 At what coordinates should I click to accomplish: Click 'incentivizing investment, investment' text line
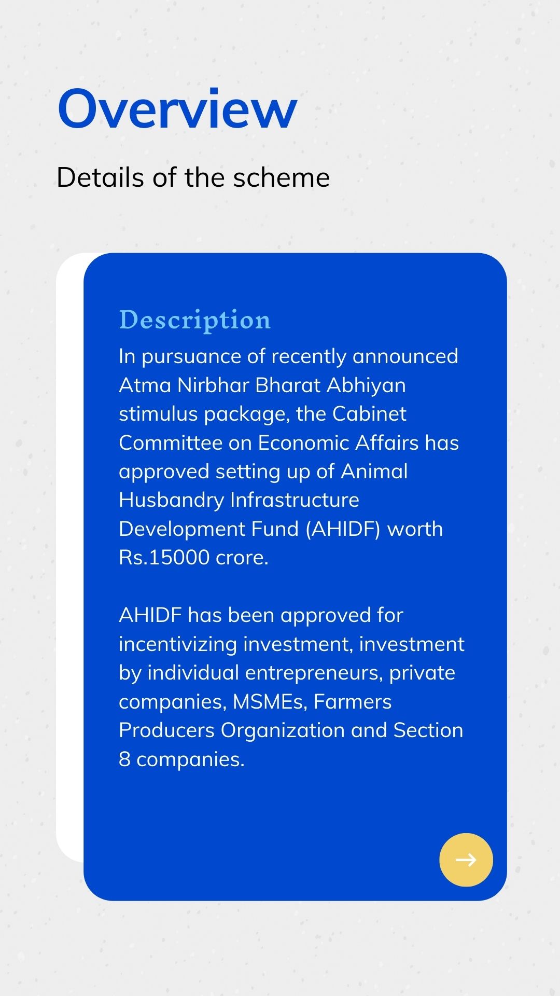(x=291, y=644)
